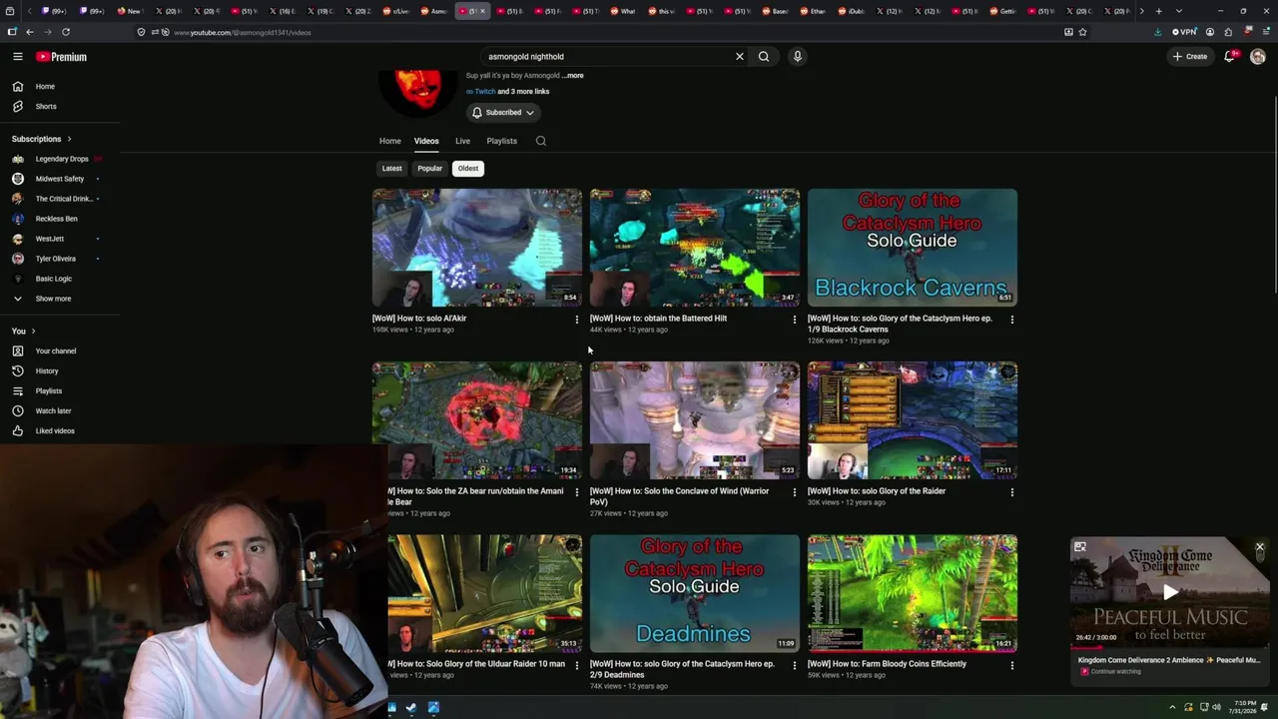Expand the miniplayer to full view

point(1080,547)
